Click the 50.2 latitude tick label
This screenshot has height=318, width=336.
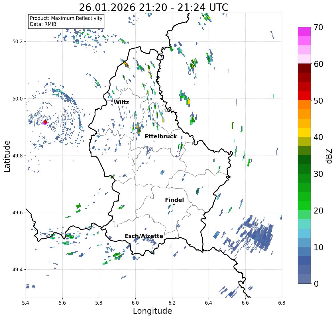(x=17, y=42)
